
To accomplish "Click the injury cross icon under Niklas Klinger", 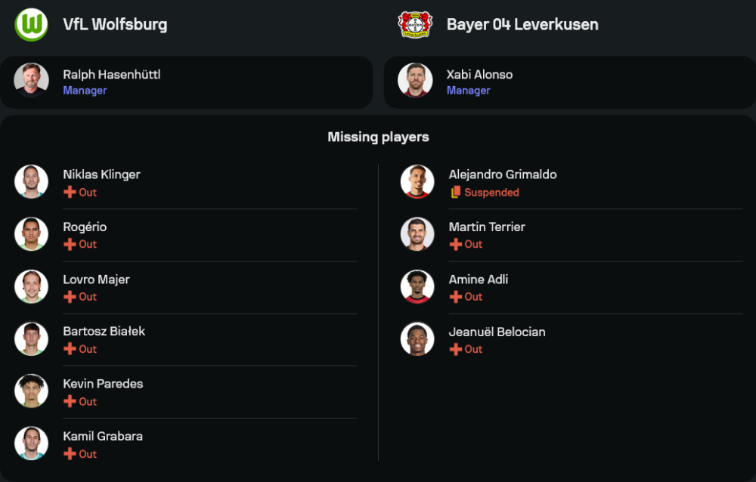I will tap(70, 193).
